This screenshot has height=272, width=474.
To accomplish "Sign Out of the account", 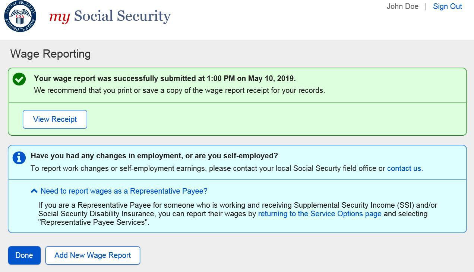I will coord(447,7).
